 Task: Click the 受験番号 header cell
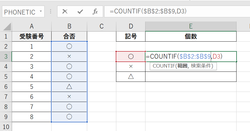(32, 36)
